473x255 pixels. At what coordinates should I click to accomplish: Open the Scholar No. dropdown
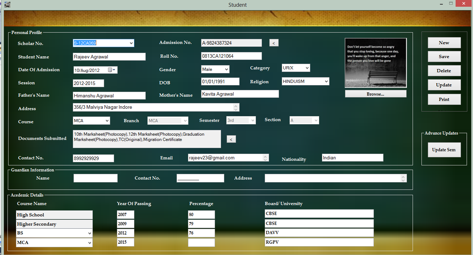pyautogui.click(x=131, y=42)
